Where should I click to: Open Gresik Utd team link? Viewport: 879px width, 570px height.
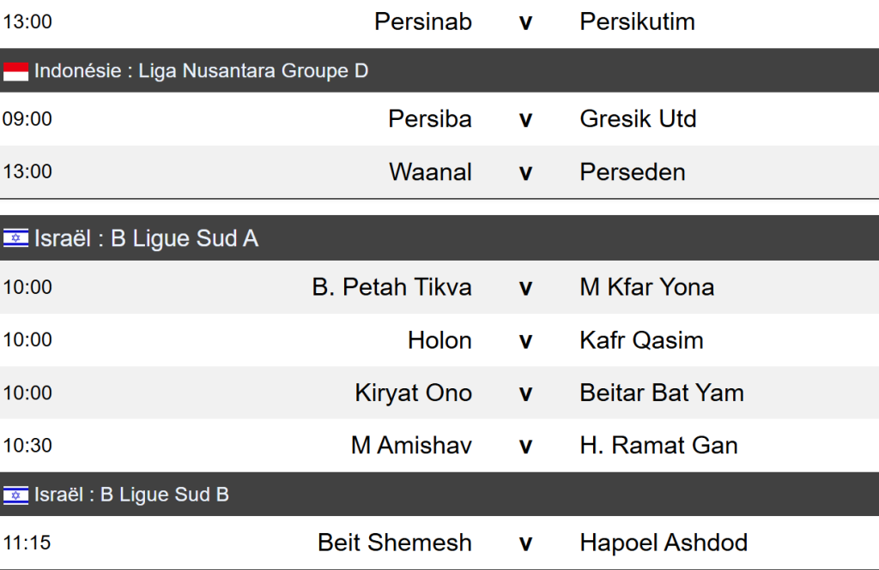[638, 118]
